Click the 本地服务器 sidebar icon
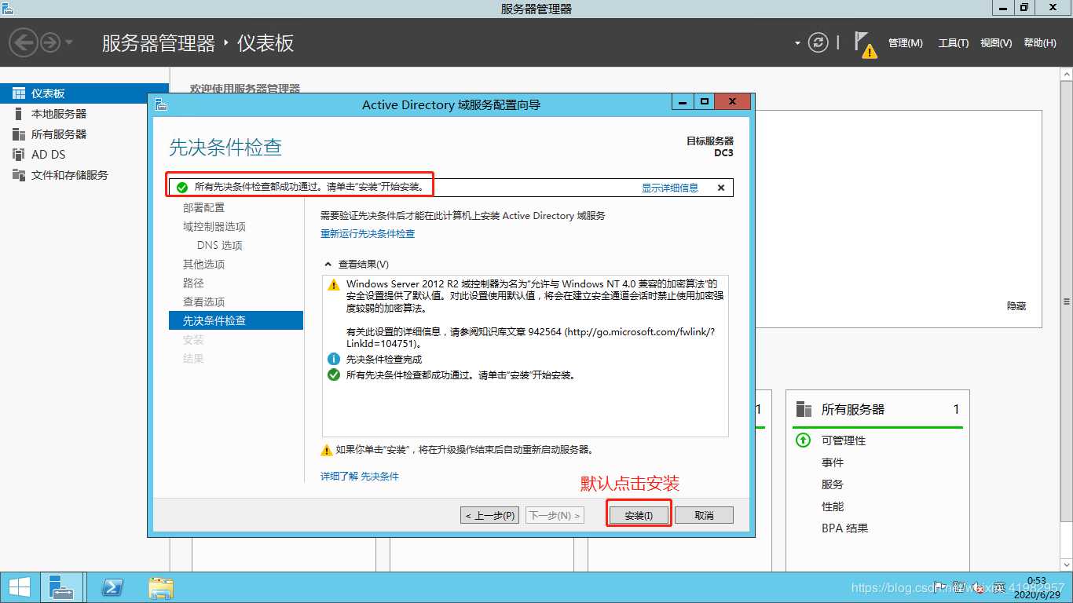Viewport: 1073px width, 603px height. tap(19, 114)
